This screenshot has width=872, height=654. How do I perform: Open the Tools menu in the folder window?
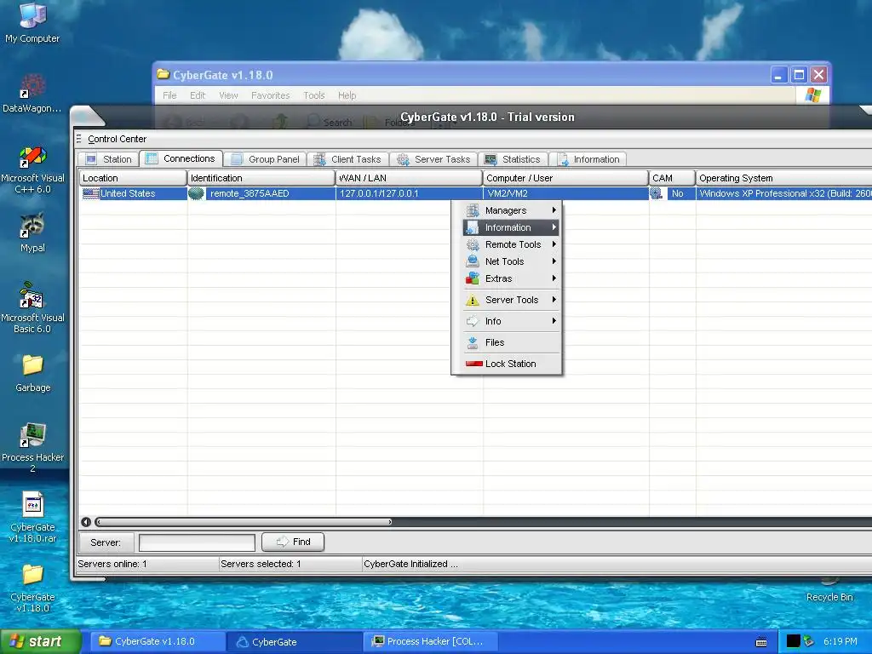click(313, 95)
